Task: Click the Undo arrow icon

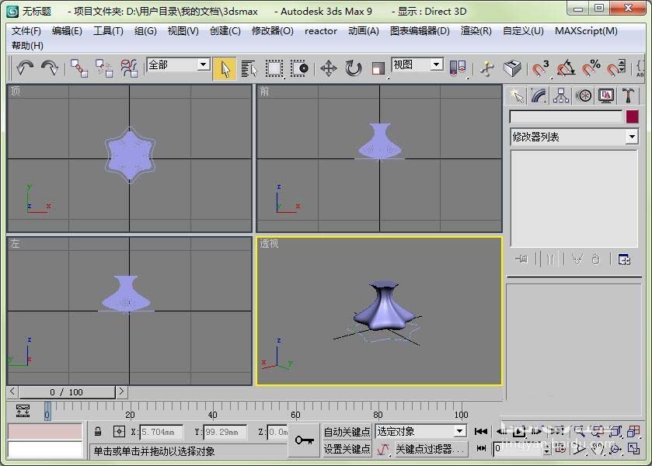Action: pyautogui.click(x=25, y=68)
